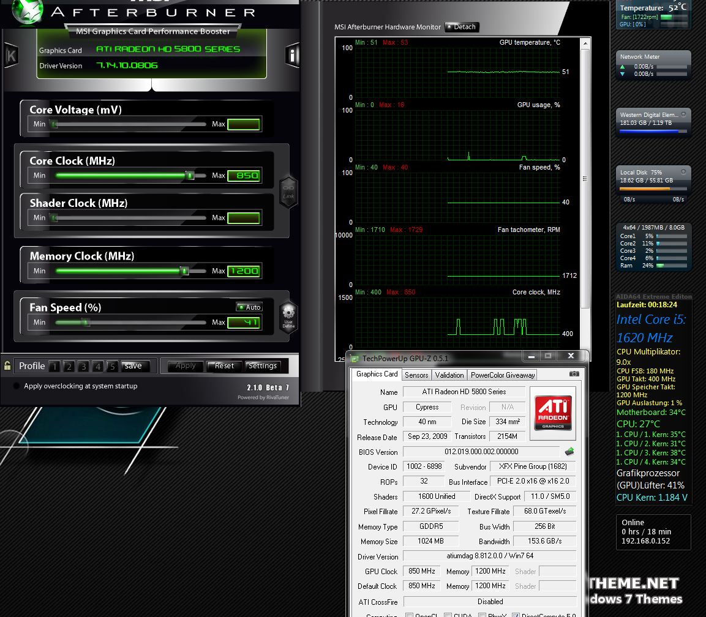
Task: Click the MSI Afterburner dragon logo
Action: coord(28,11)
